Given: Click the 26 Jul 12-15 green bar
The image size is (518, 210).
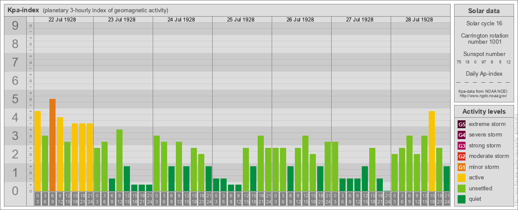Looking at the screenshot, I should click(x=305, y=164).
